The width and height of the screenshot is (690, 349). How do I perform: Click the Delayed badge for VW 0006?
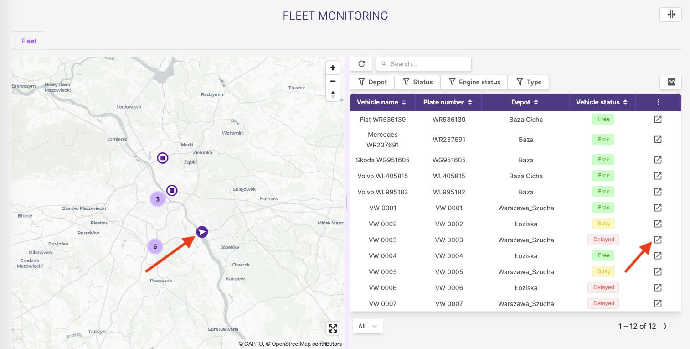coord(604,287)
